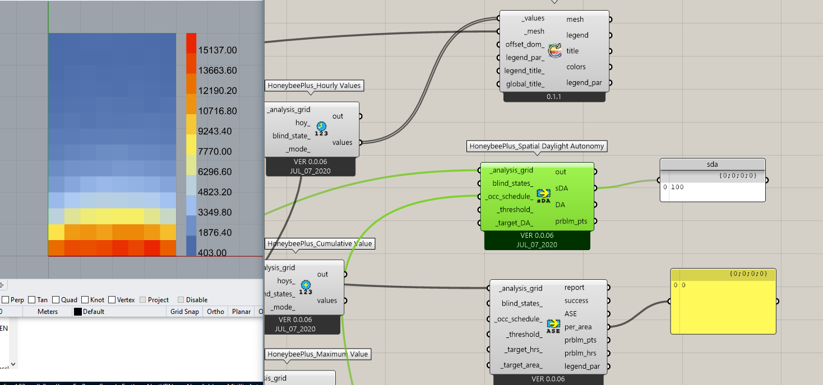Viewport: 823px width, 385px height.
Task: Toggle Grid Snap in status bar
Action: click(x=184, y=312)
